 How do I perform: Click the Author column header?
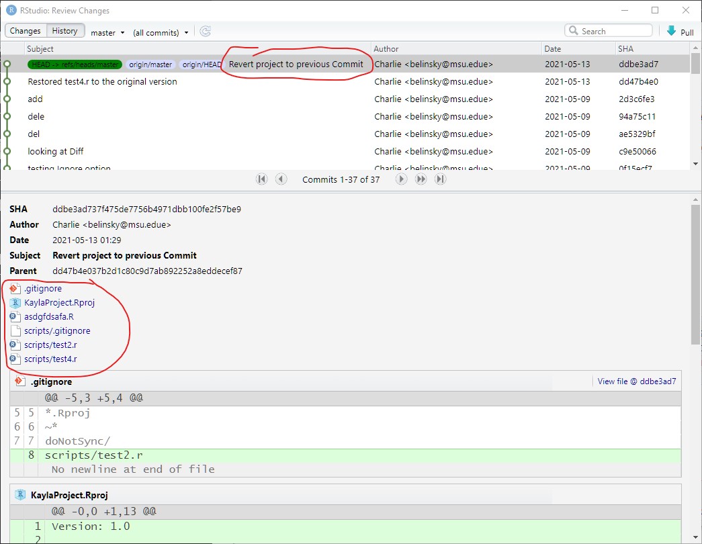[456, 49]
